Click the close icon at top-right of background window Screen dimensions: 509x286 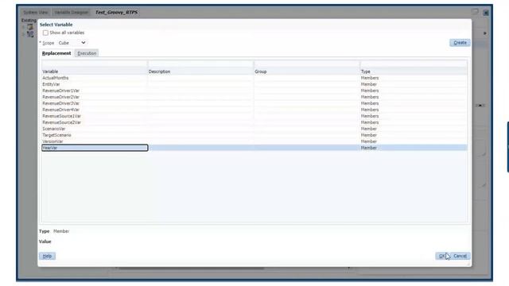486,13
